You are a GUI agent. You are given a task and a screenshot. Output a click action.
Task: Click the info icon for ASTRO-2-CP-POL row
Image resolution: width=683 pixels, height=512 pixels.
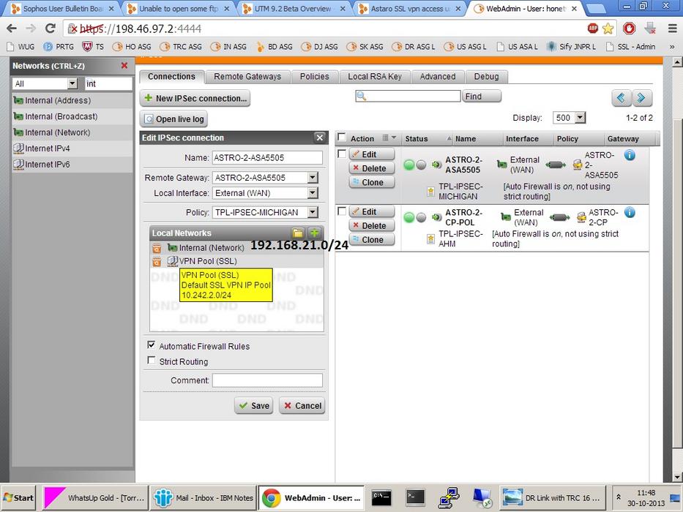coord(630,212)
